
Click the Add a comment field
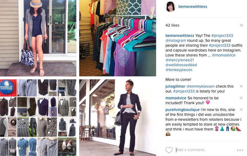205,150
